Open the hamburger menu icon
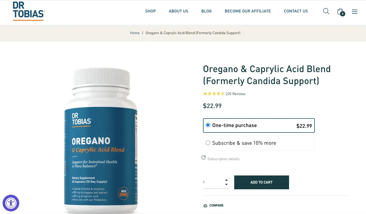366x214 pixels. pos(355,12)
